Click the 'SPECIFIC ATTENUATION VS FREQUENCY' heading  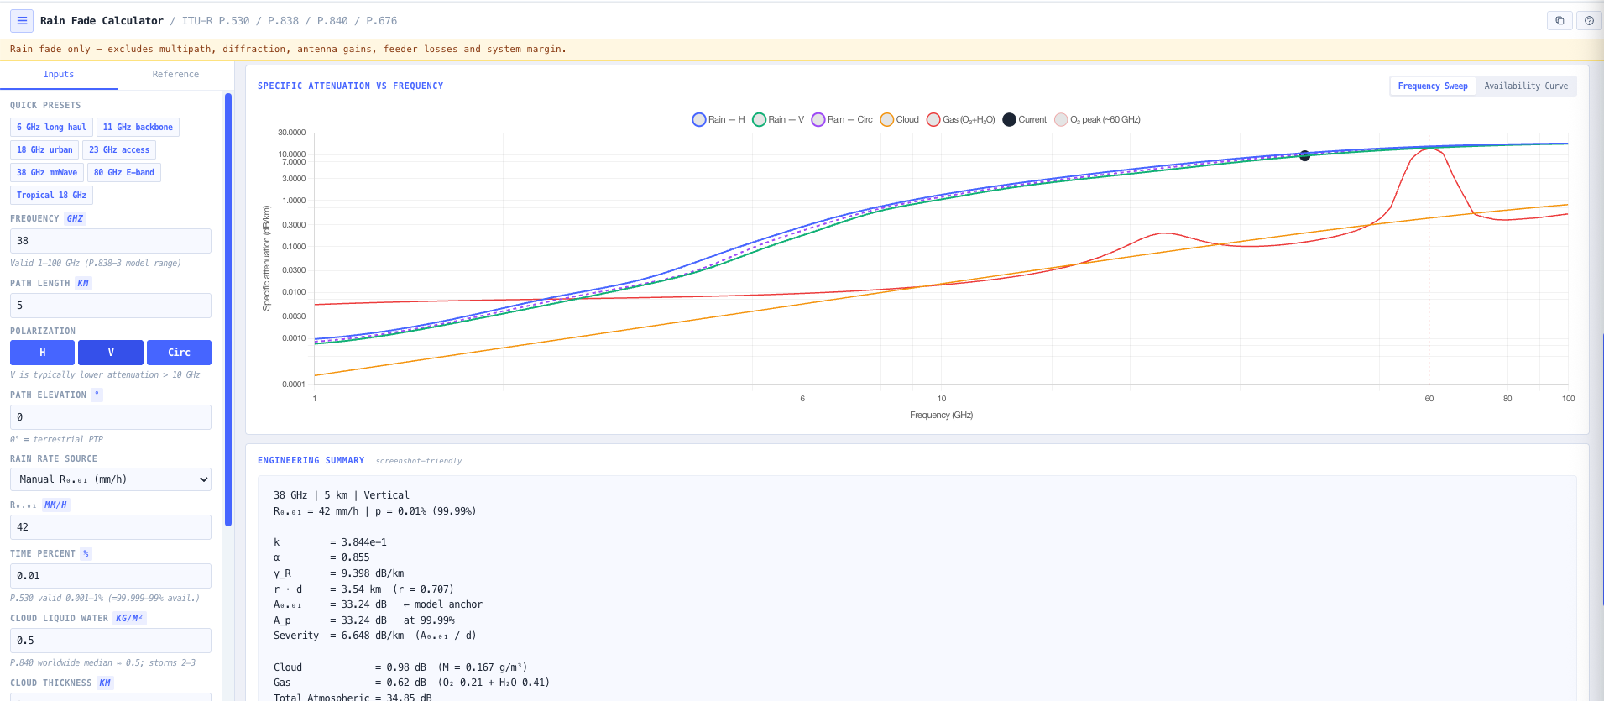pyautogui.click(x=350, y=86)
